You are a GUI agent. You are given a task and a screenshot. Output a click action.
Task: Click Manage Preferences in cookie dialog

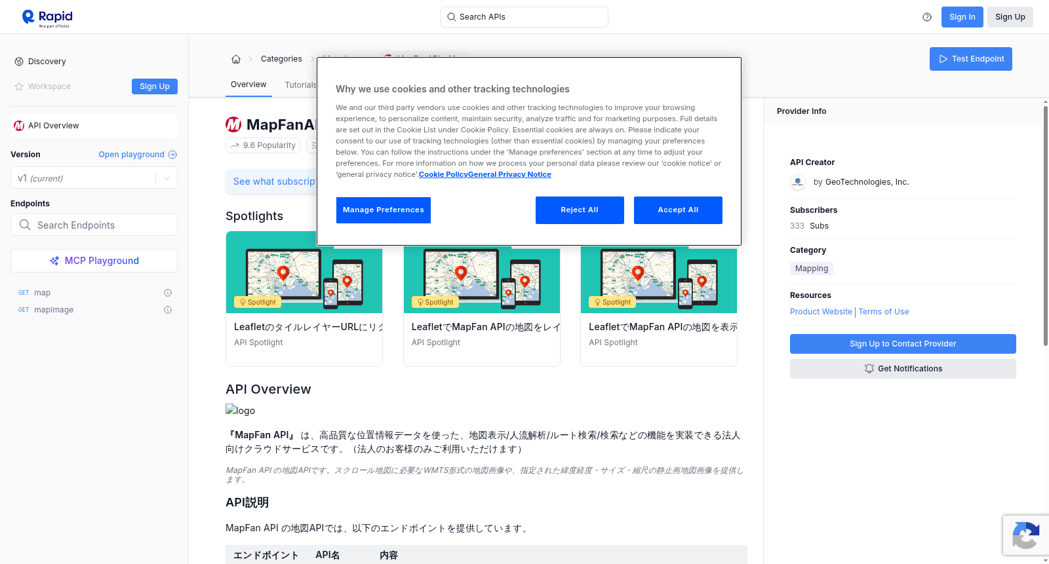(384, 210)
